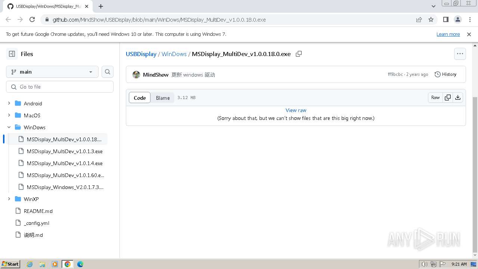Screen dimensions: 478x269
Task: Open the main branch dropdown
Action: click(52, 72)
